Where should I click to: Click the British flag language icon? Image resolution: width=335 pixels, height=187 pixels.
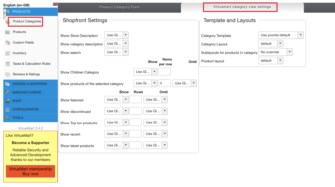[x=55, y=4]
